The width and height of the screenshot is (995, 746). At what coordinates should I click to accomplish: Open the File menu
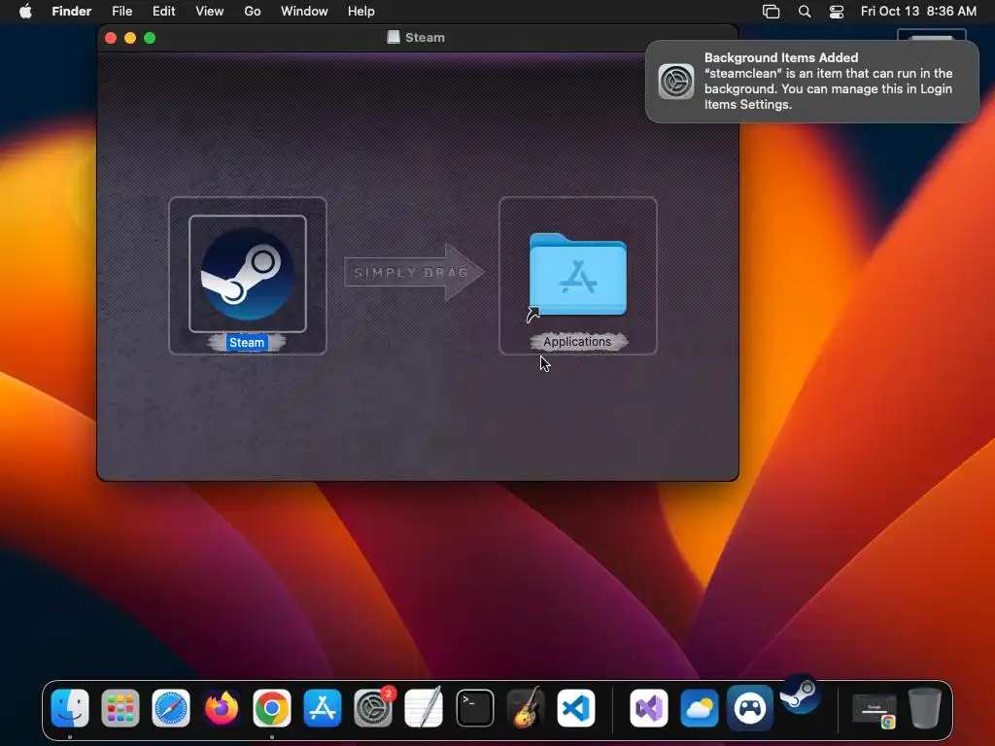click(x=121, y=12)
